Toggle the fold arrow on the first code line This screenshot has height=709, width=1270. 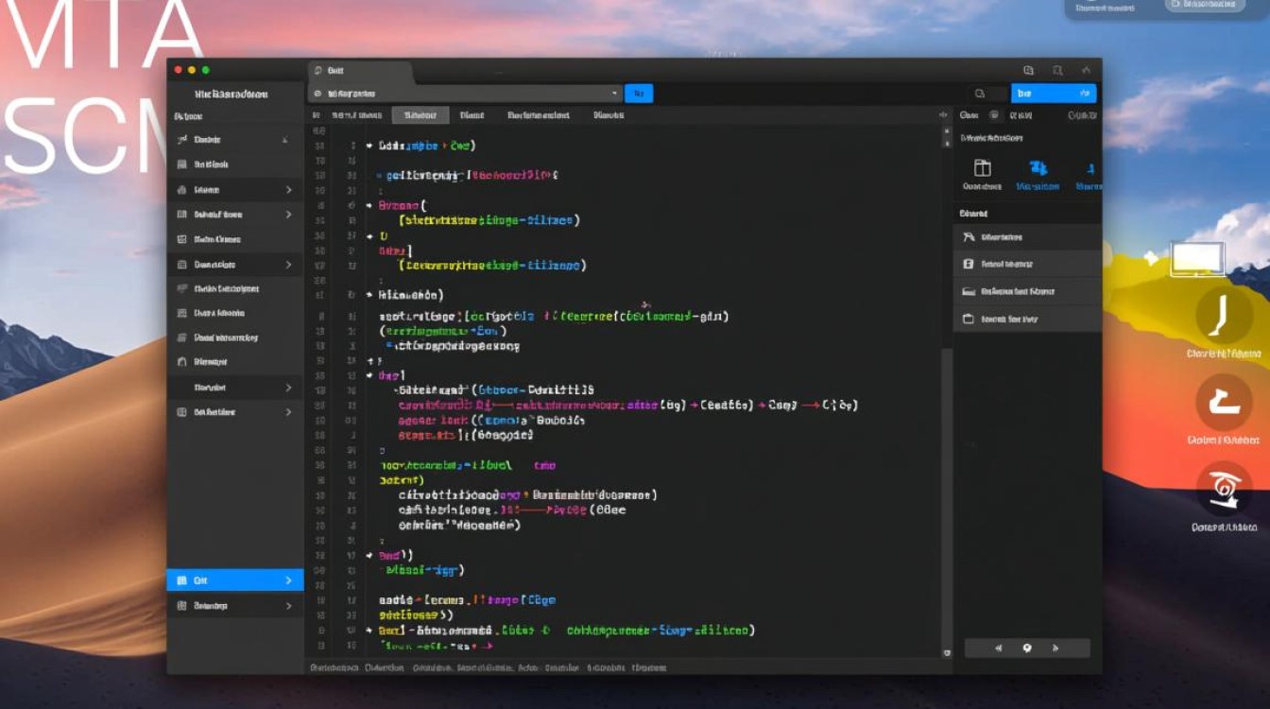352,147
